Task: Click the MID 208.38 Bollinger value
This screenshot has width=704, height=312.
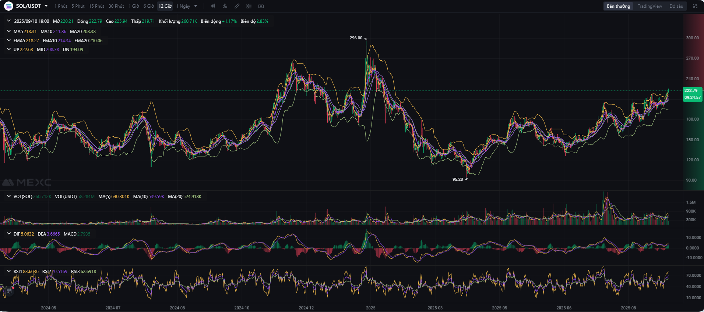Action: 48,50
